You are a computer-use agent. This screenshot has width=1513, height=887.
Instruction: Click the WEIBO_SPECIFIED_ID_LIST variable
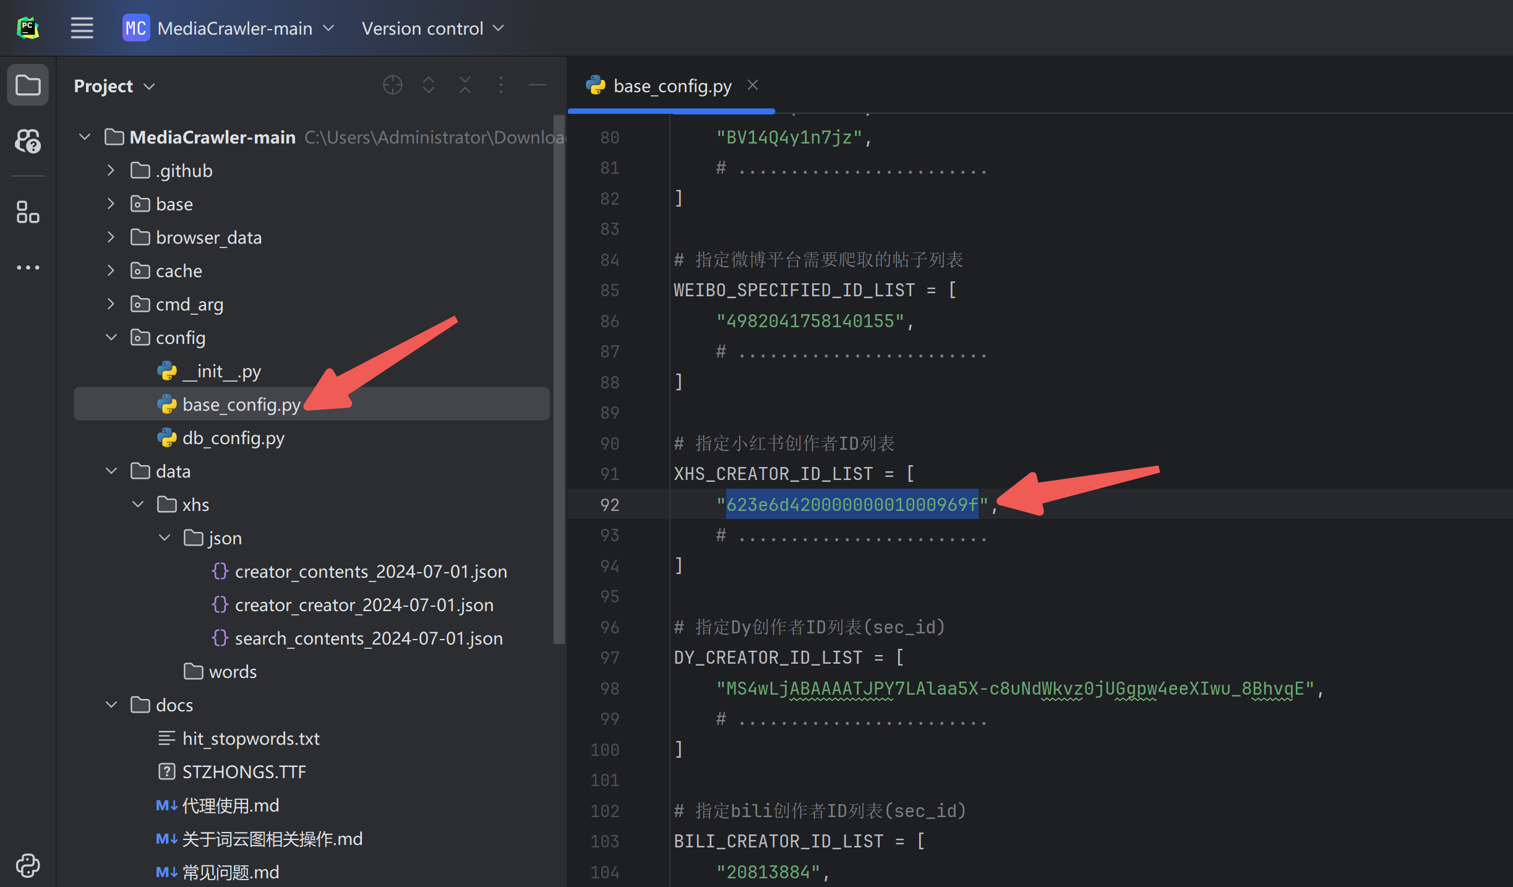point(794,290)
